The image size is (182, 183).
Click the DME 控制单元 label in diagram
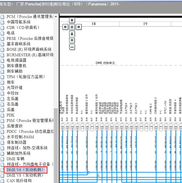(x=105, y=63)
